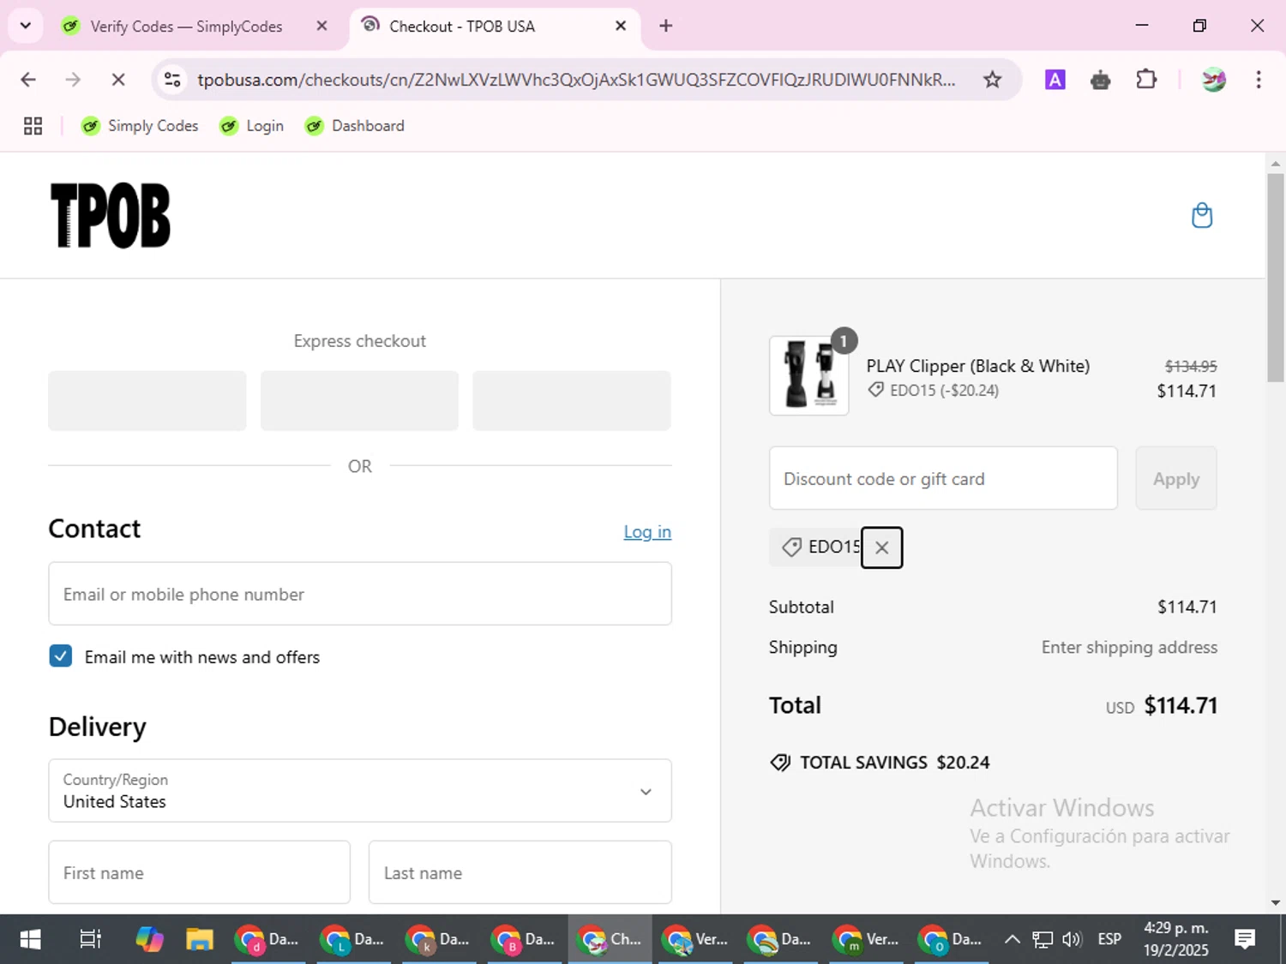Open Chrome three-dot menu
This screenshot has height=964, width=1286.
(x=1258, y=80)
